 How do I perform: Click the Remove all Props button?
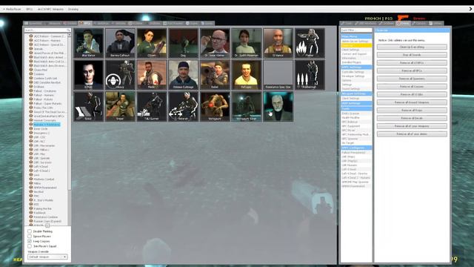coord(412,111)
